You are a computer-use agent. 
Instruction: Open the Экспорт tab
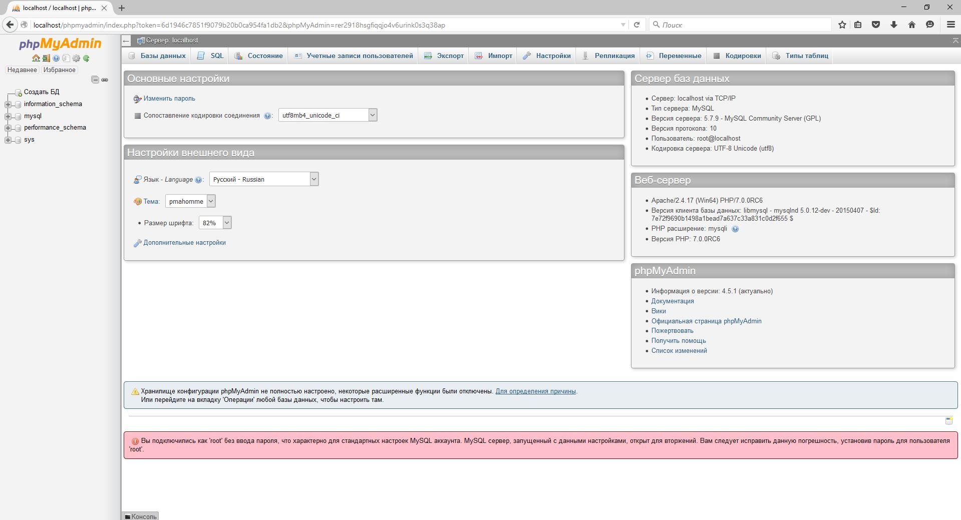[x=444, y=56]
